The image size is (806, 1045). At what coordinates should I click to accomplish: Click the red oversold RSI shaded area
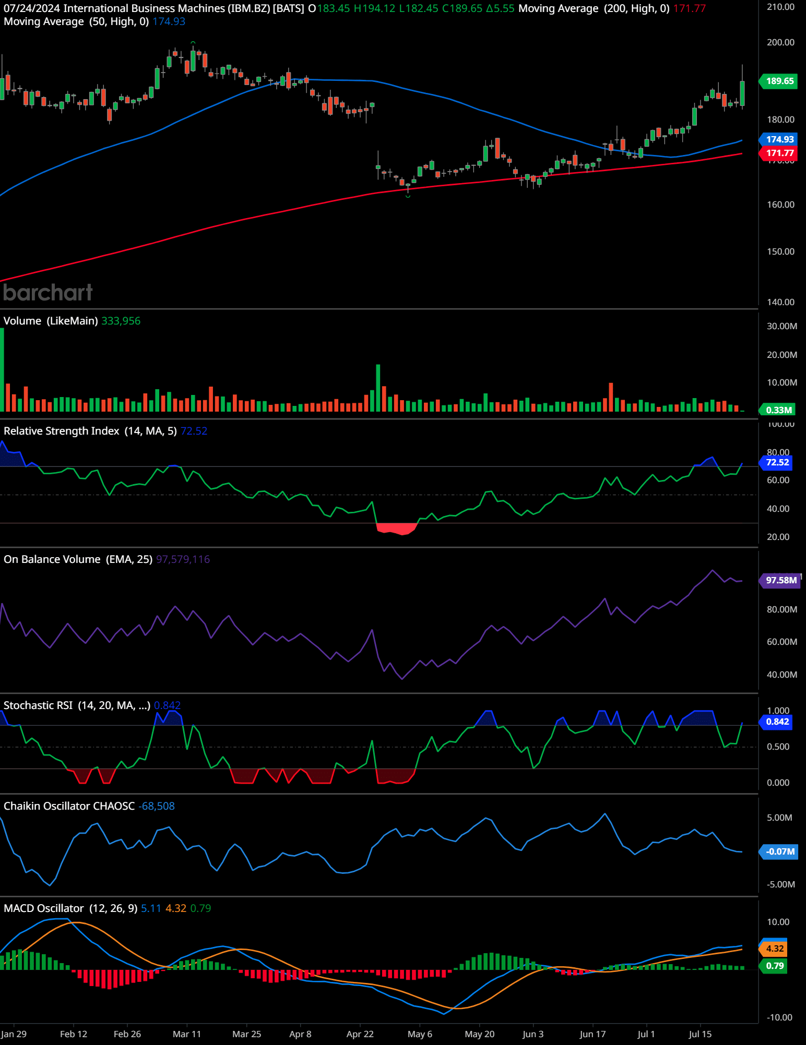click(x=397, y=528)
